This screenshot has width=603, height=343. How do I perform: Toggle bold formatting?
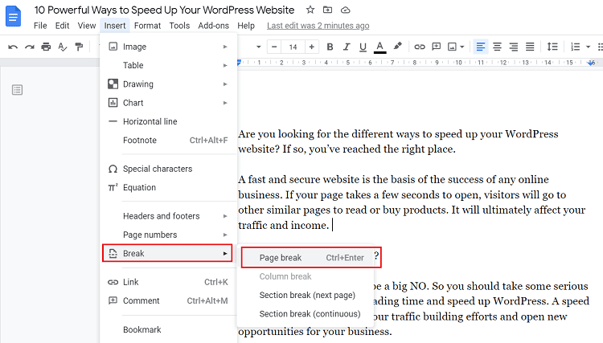(330, 47)
